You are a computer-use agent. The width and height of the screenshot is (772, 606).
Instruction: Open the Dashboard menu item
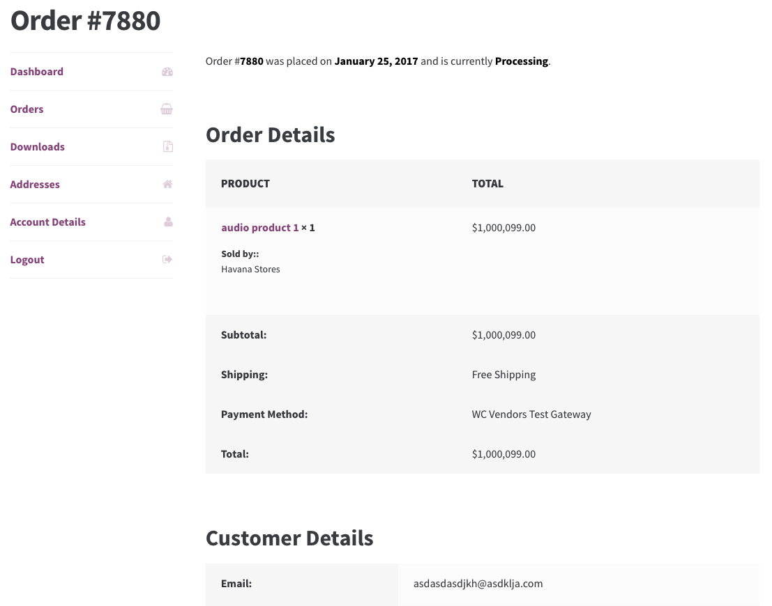click(x=37, y=72)
